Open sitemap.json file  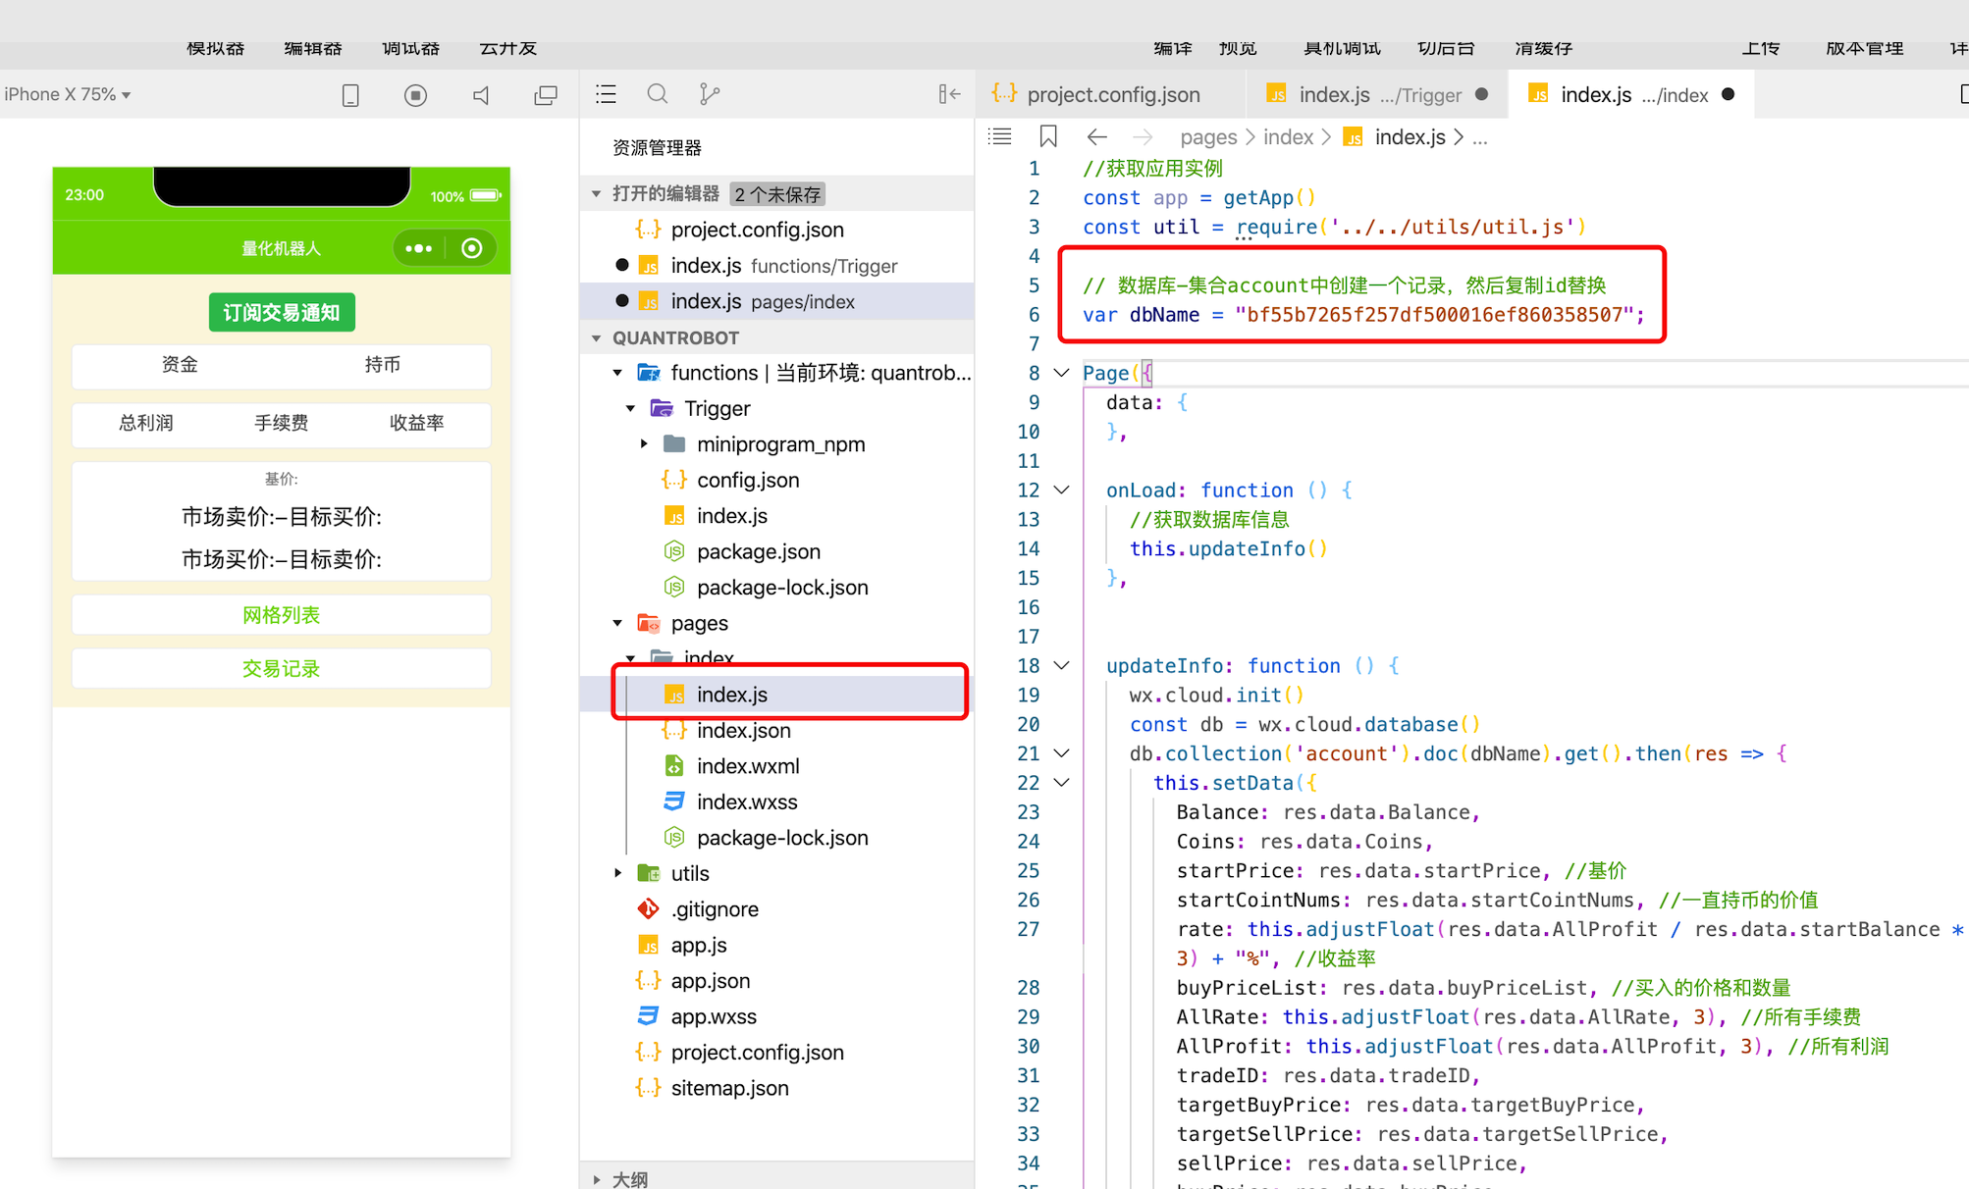click(x=777, y=1088)
